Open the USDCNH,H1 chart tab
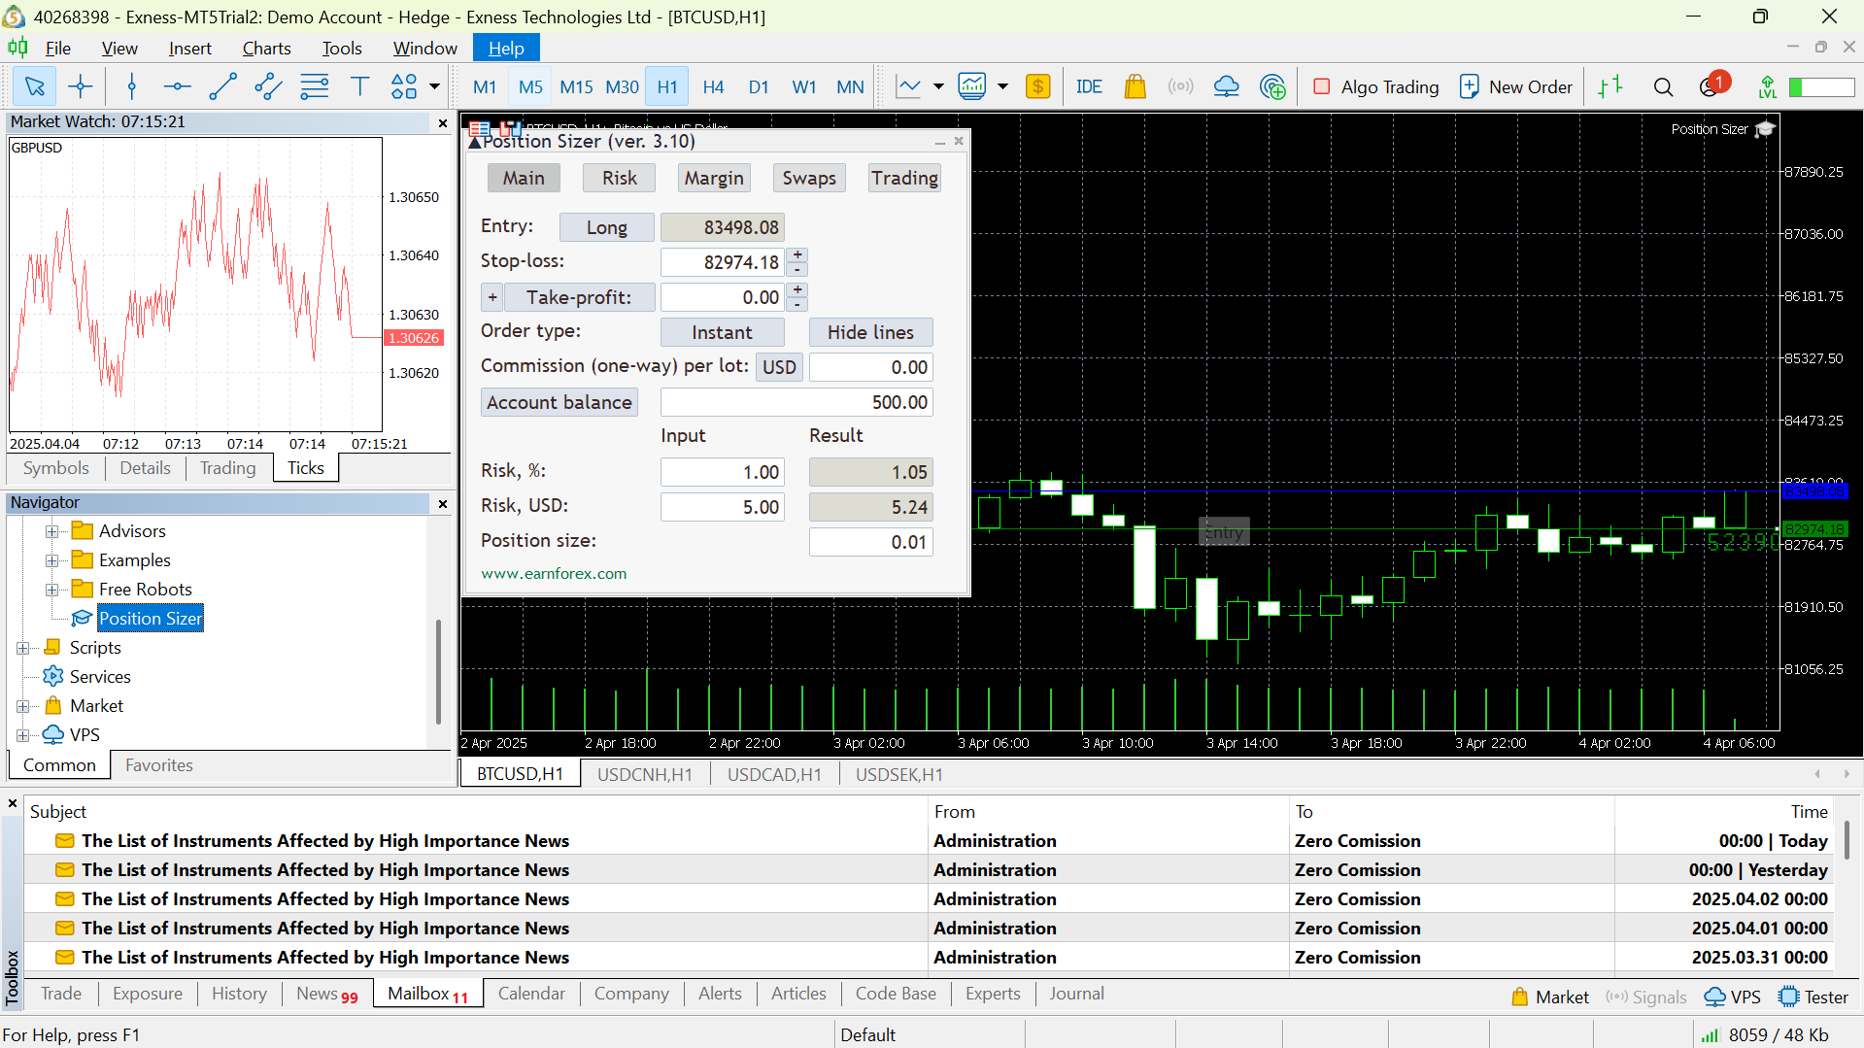 tap(645, 774)
